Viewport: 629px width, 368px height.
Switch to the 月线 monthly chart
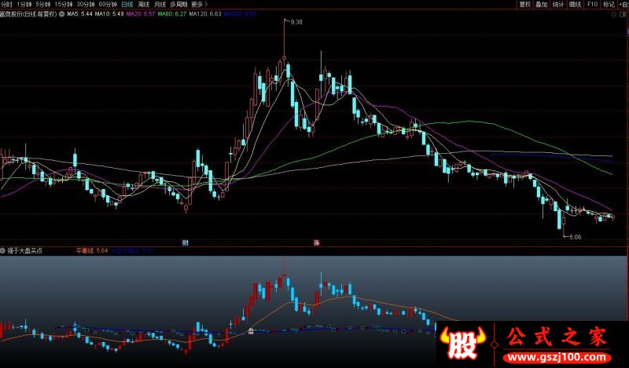160,4
